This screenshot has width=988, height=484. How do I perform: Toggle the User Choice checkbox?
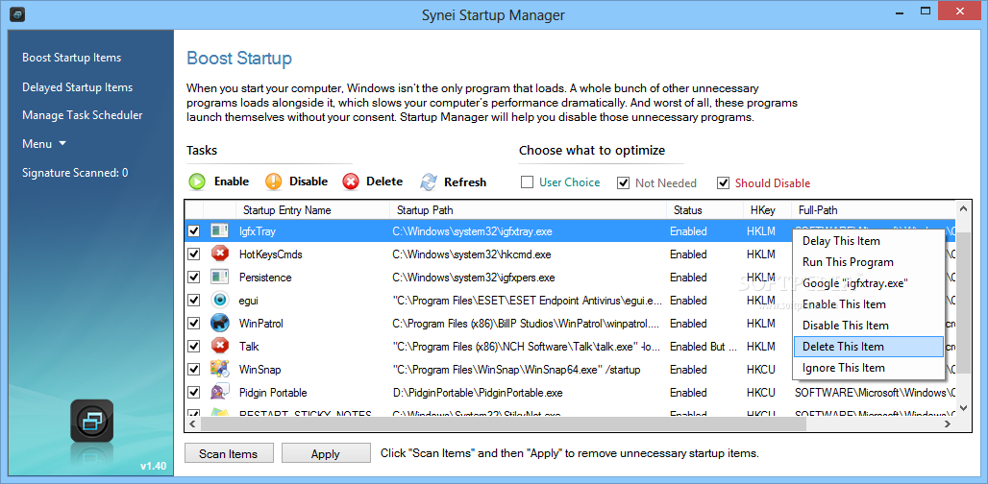click(527, 182)
